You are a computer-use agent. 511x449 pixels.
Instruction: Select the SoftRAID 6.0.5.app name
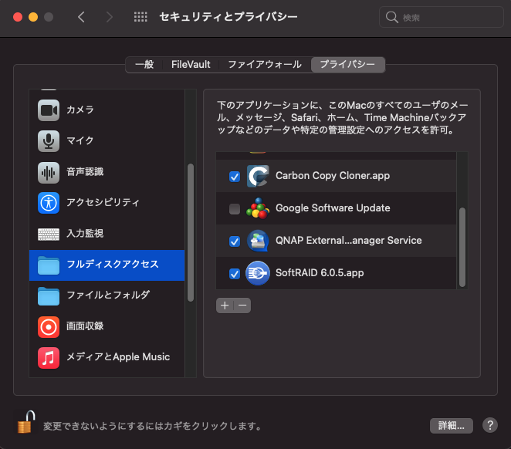pyautogui.click(x=320, y=273)
